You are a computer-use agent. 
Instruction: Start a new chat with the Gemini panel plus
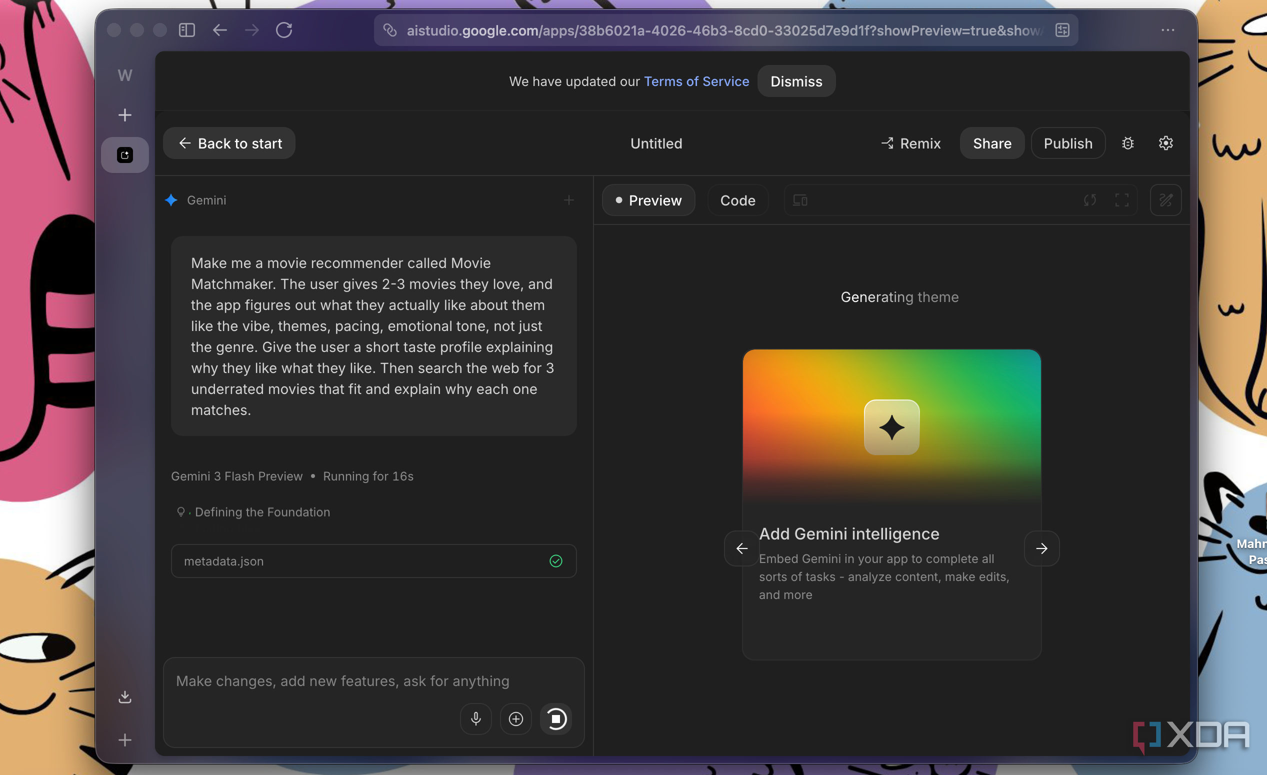coord(568,200)
